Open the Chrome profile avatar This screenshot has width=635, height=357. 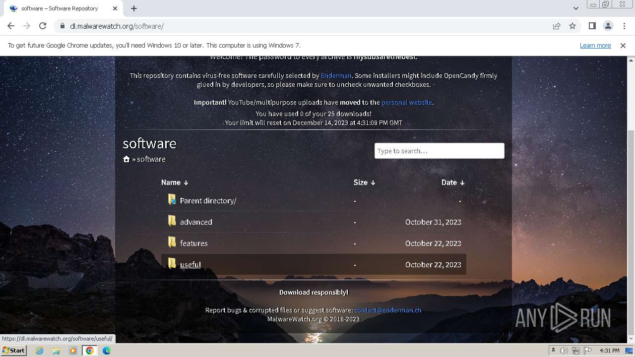point(608,26)
